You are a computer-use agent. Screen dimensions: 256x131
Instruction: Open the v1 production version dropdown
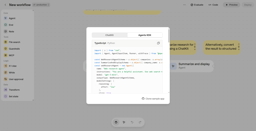pyautogui.click(x=41, y=5)
